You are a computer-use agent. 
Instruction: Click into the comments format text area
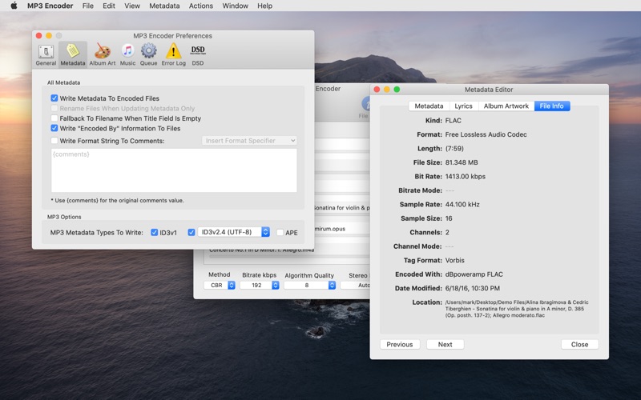point(174,170)
